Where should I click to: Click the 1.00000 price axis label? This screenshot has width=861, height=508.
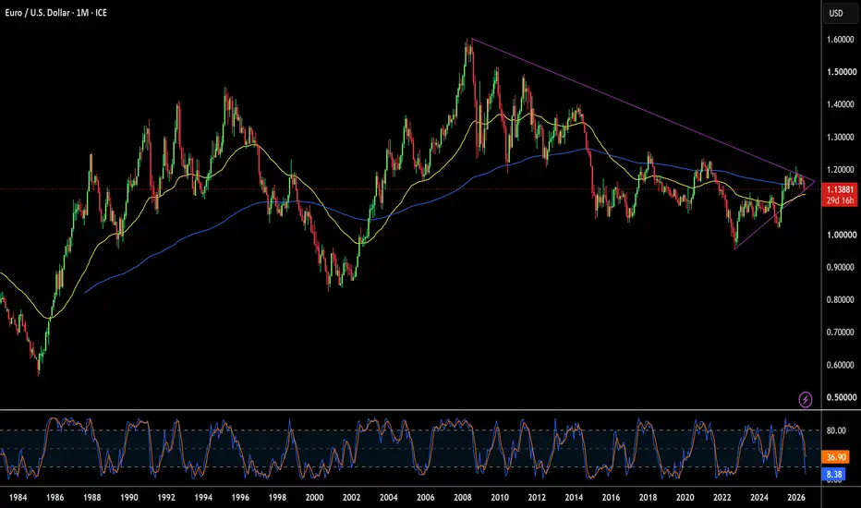click(x=841, y=235)
